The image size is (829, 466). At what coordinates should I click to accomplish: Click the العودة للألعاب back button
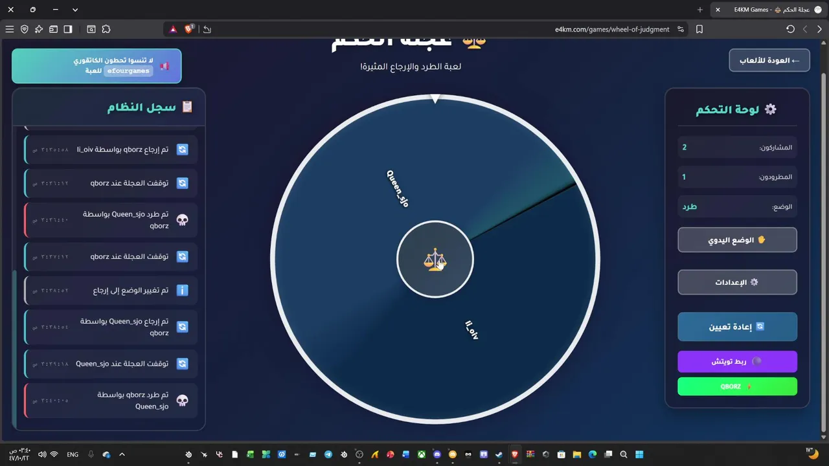click(769, 60)
